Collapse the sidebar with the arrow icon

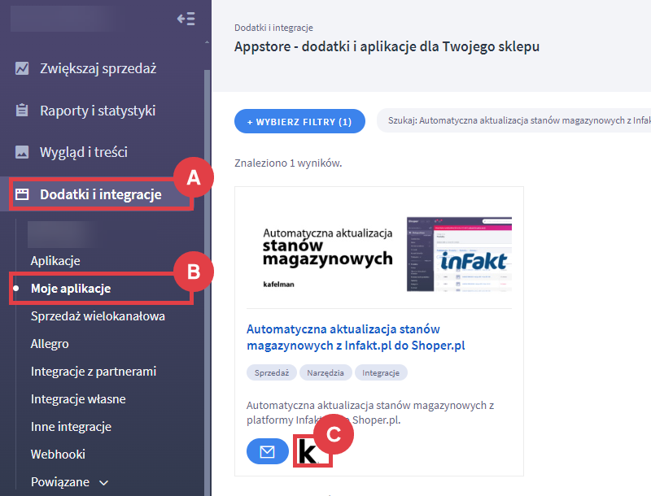[x=186, y=19]
